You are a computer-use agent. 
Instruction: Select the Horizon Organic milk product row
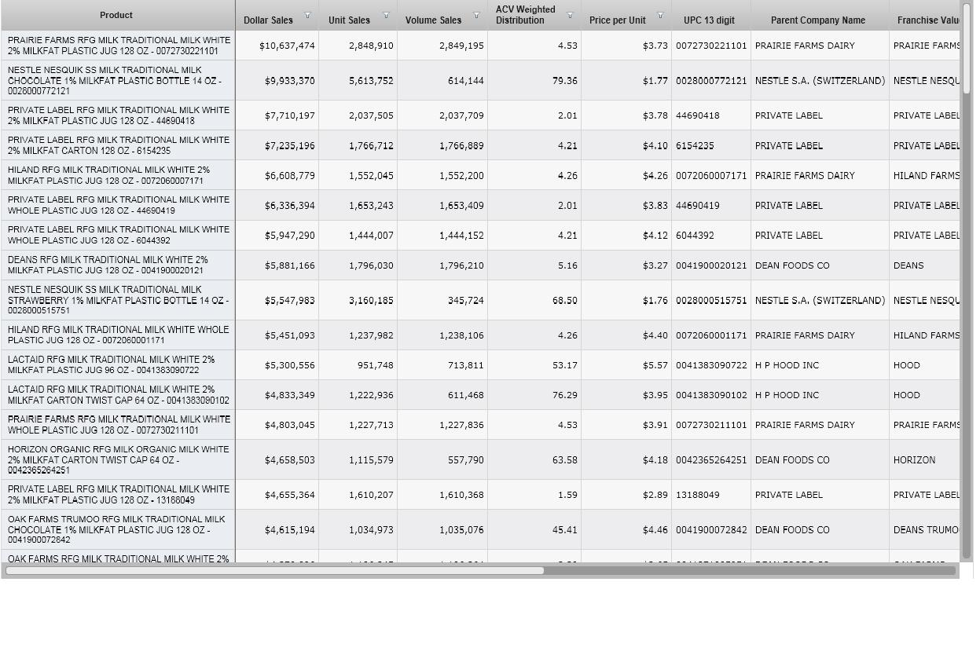[118, 459]
